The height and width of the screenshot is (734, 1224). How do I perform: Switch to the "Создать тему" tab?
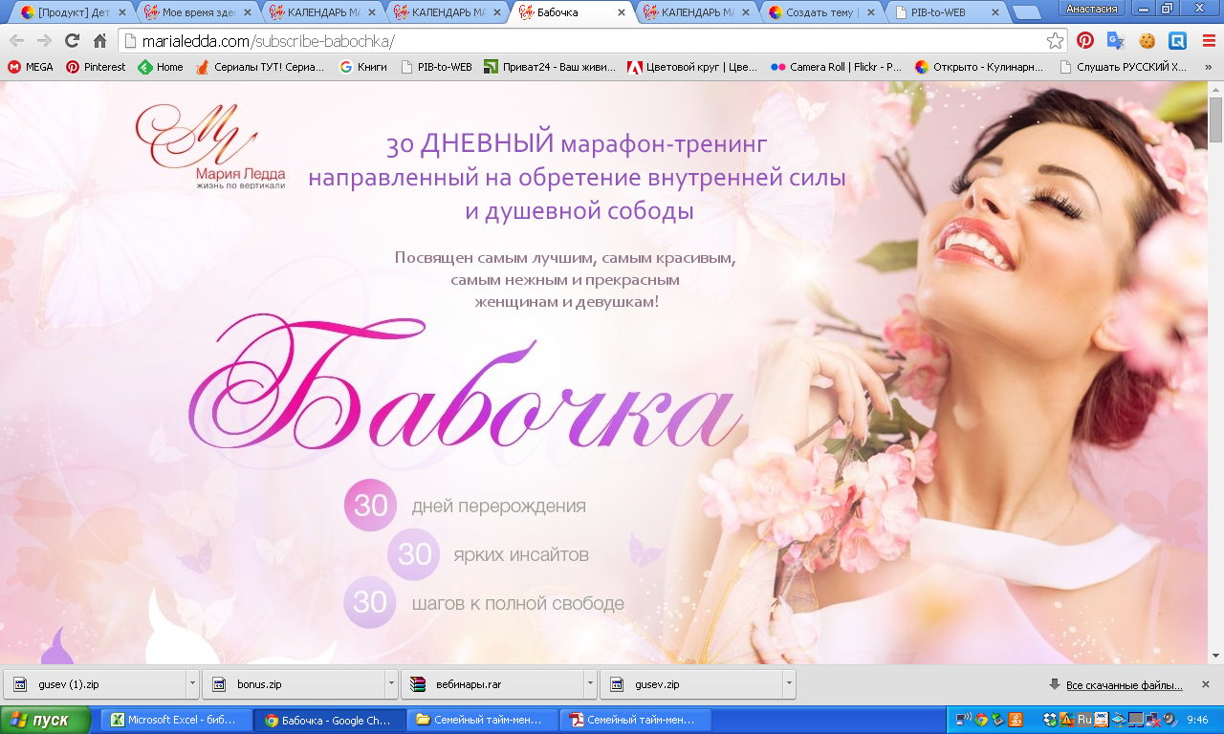coord(820,13)
